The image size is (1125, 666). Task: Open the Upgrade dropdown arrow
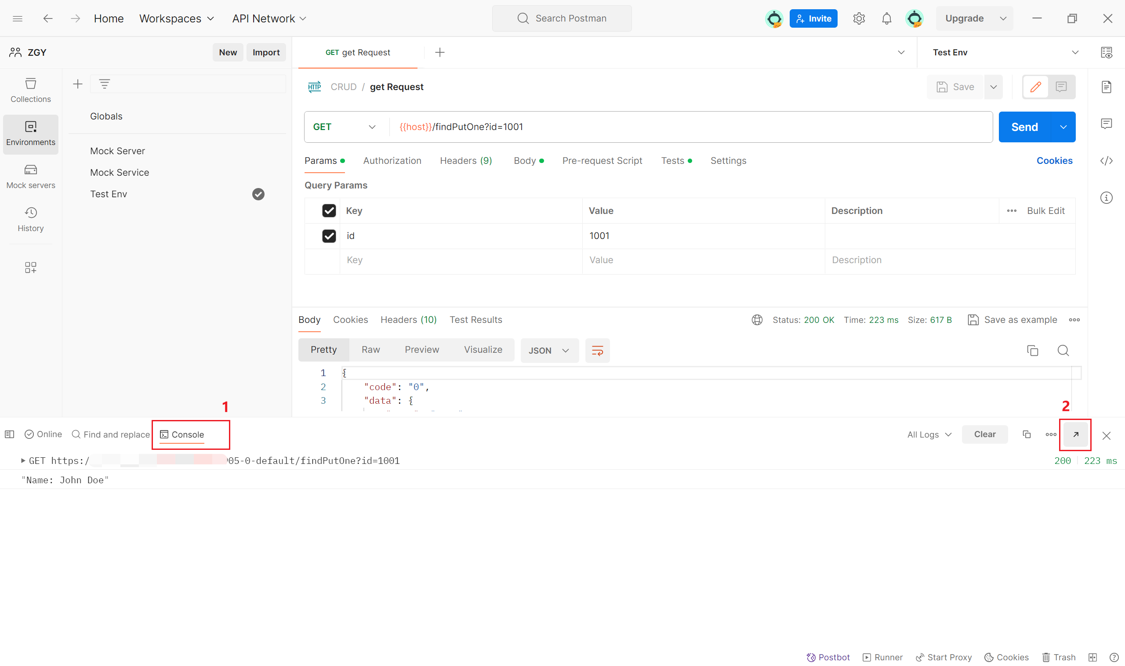1002,18
